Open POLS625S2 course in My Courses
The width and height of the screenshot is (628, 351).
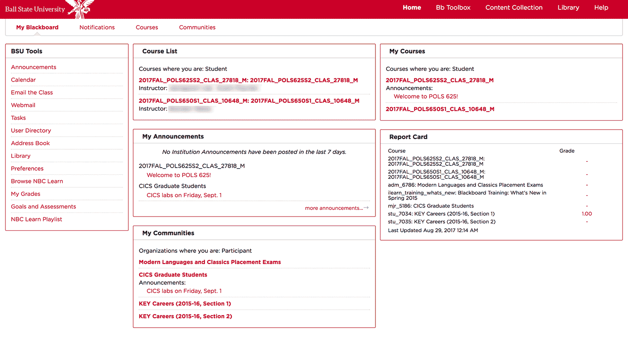(x=440, y=80)
